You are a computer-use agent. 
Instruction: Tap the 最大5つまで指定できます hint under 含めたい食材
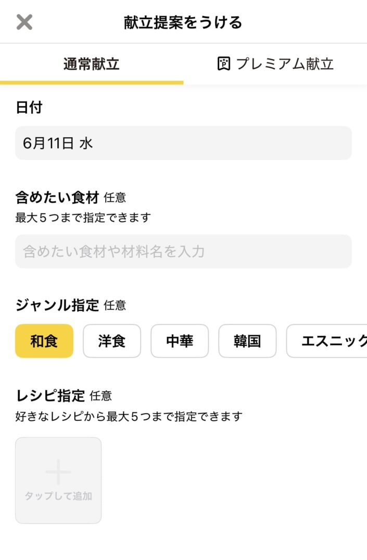[x=83, y=217]
